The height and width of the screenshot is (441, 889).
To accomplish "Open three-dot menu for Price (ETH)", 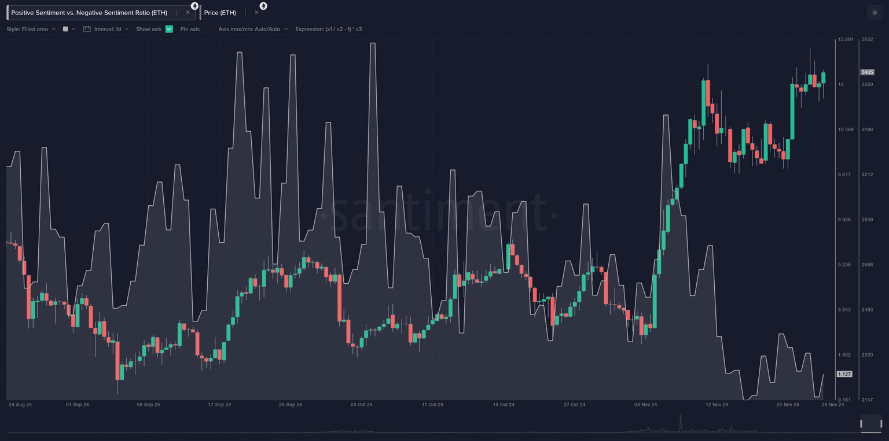I will click(x=245, y=13).
